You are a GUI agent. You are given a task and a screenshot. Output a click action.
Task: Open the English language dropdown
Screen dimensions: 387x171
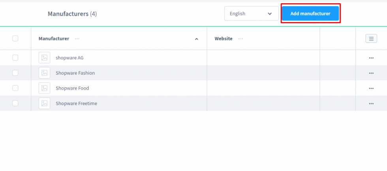(x=251, y=13)
